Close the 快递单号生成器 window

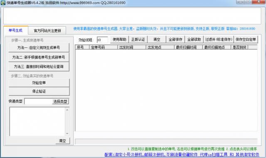[x=259, y=2]
